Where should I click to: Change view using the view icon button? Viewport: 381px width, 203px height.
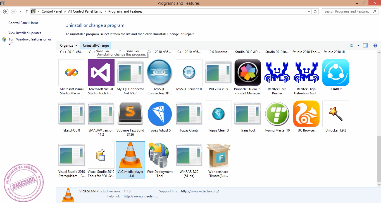[x=352, y=46]
